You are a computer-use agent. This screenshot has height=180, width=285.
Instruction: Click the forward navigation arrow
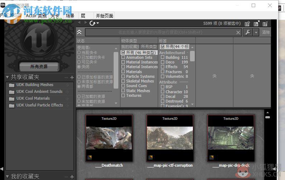tap(86, 23)
